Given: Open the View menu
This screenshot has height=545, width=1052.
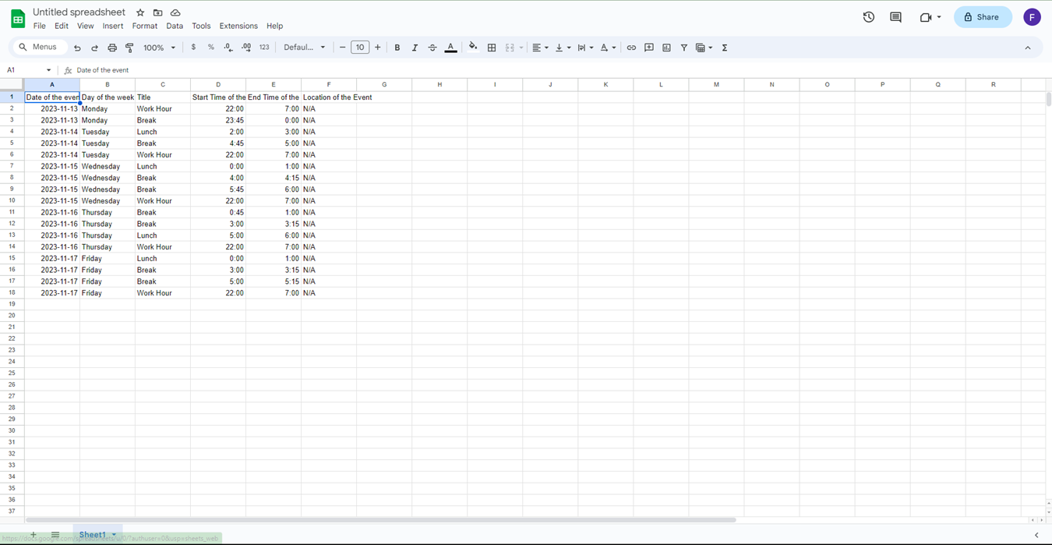Looking at the screenshot, I should [85, 26].
